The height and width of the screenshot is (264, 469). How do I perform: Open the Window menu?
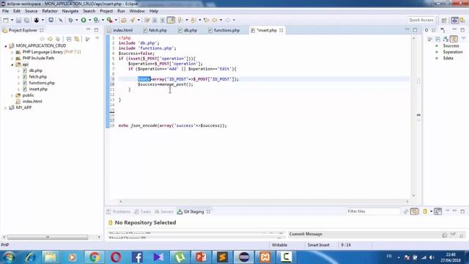coord(137,11)
